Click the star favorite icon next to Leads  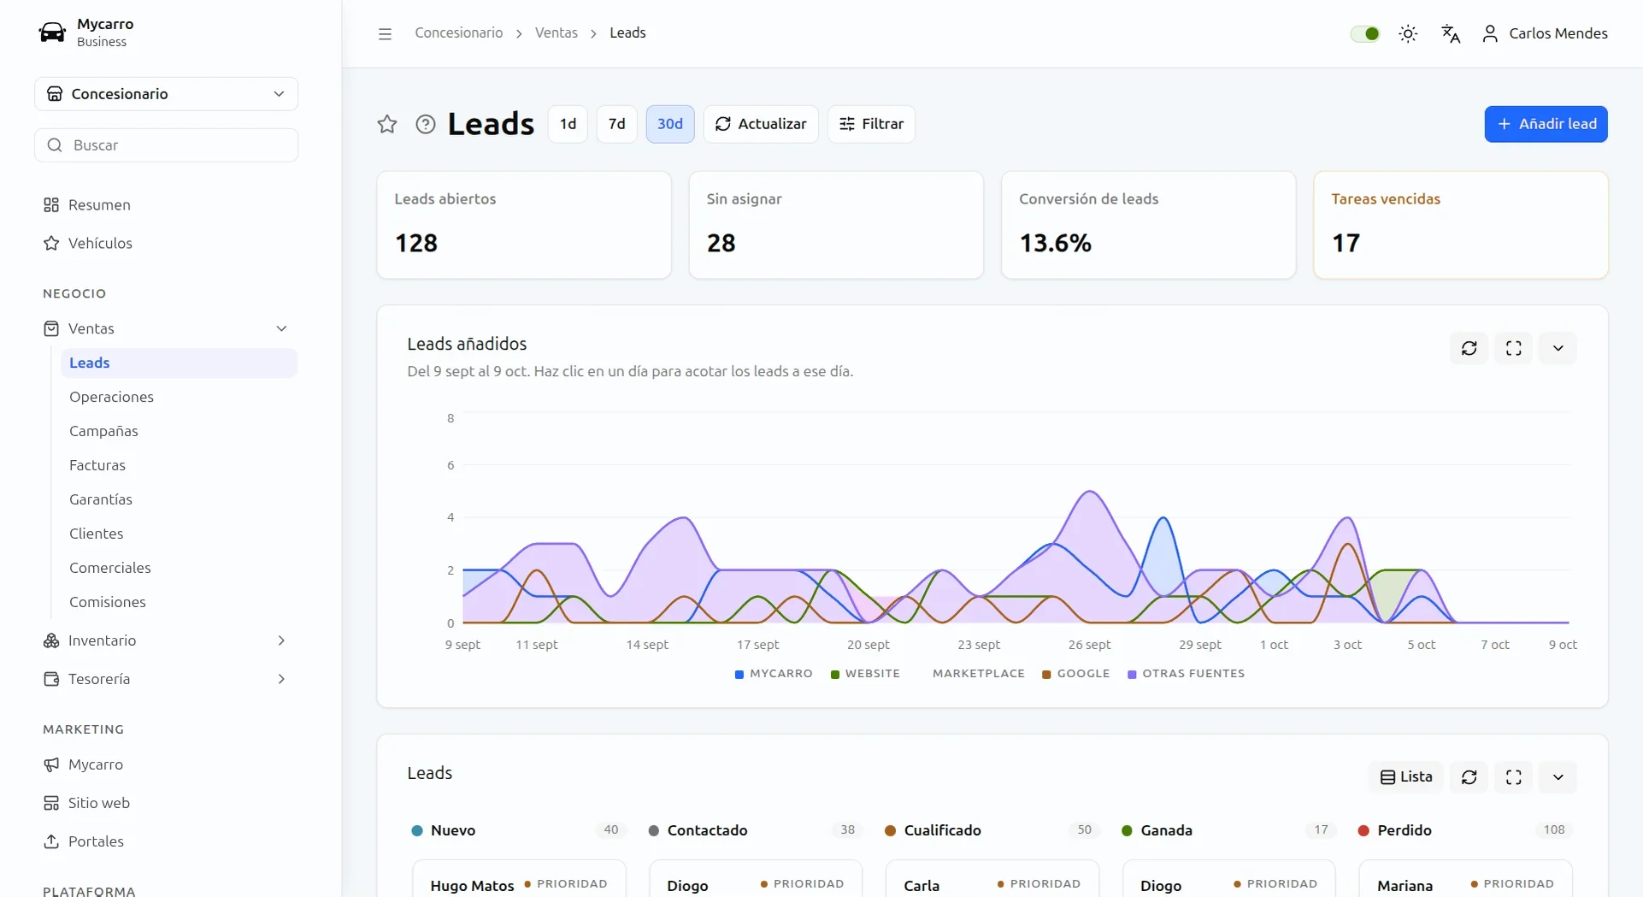(x=387, y=124)
